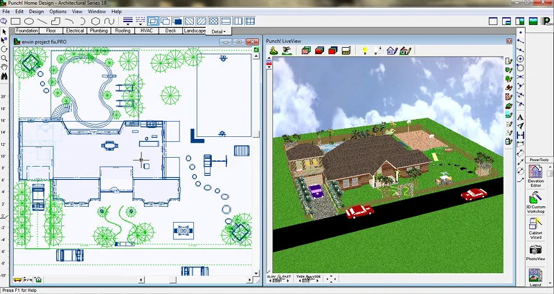554x294 pixels.
Task: Open the Help menu
Action: pyautogui.click(x=116, y=11)
